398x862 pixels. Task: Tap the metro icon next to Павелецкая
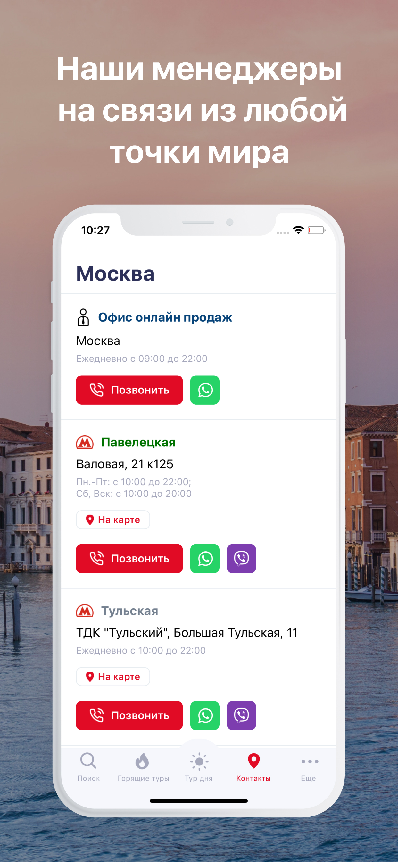pyautogui.click(x=85, y=442)
